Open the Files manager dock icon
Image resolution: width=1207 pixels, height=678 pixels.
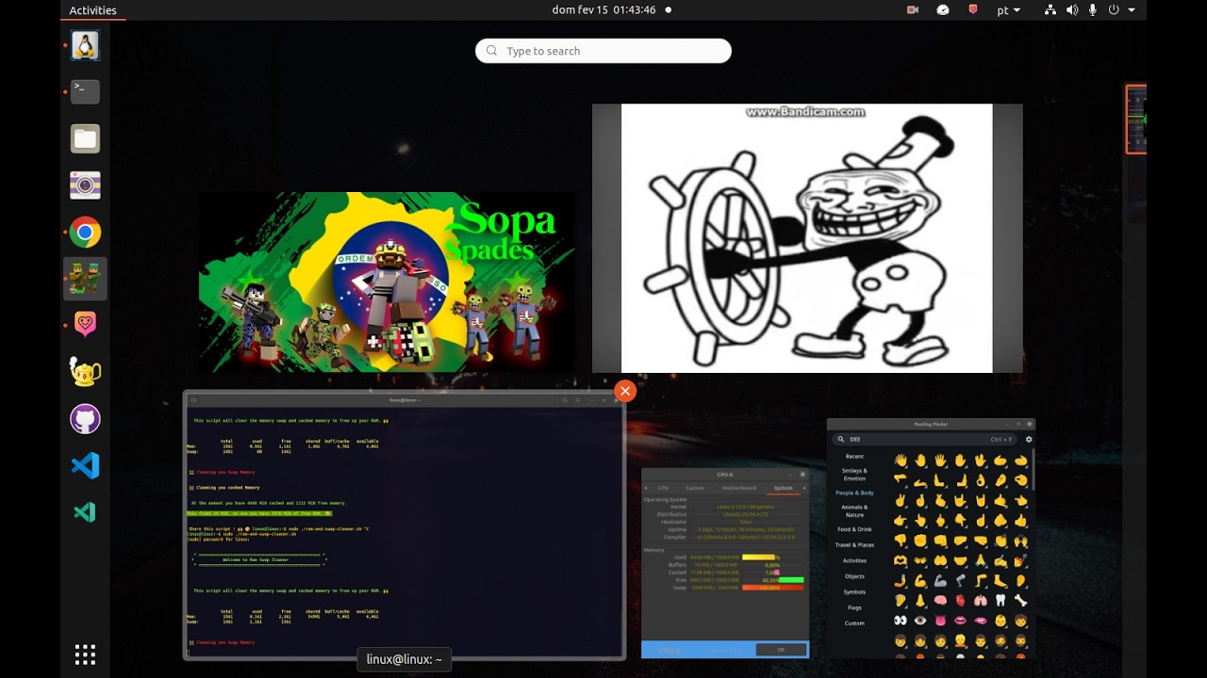(x=85, y=138)
